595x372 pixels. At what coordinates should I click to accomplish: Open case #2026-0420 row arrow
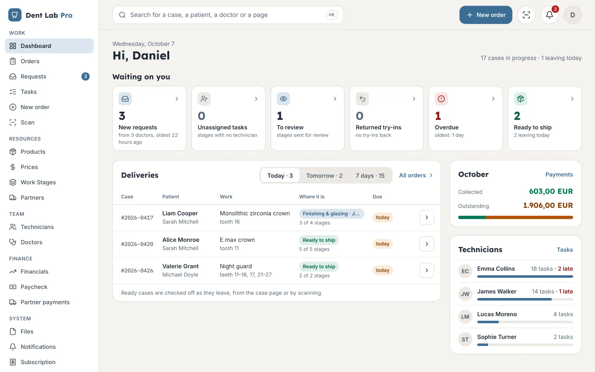pos(427,244)
